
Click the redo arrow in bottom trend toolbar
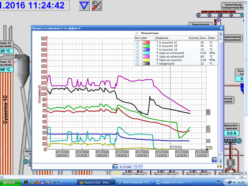pyautogui.click(x=141, y=166)
